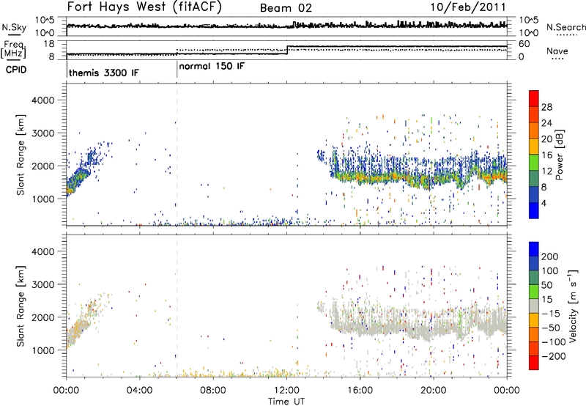Click the Velocity [m s⁻¹] colorbar label

572,306
